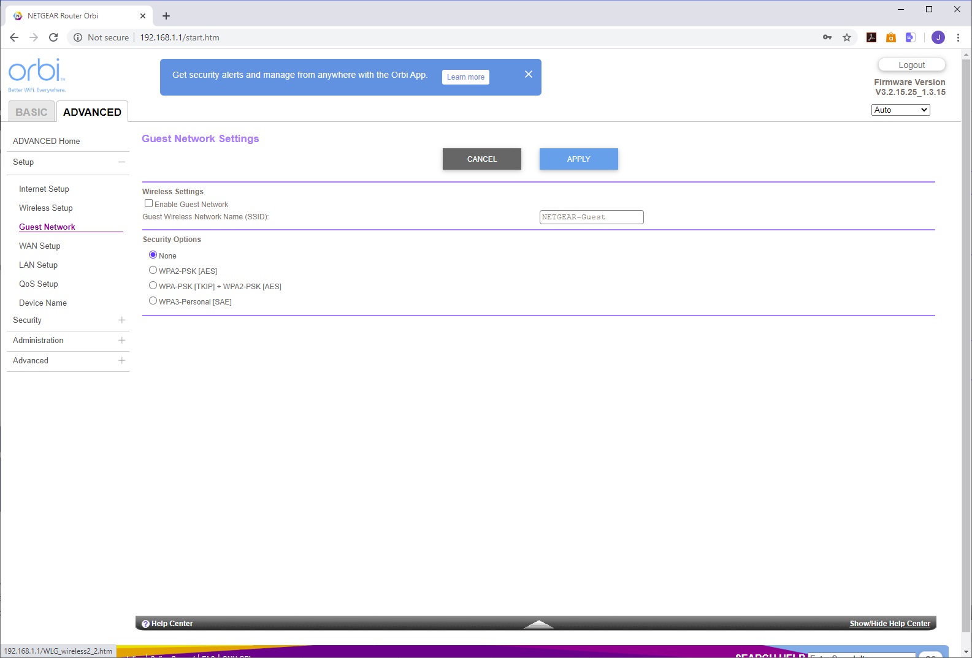
Task: Select WPA3-Personal [SAE] security
Action: (153, 301)
